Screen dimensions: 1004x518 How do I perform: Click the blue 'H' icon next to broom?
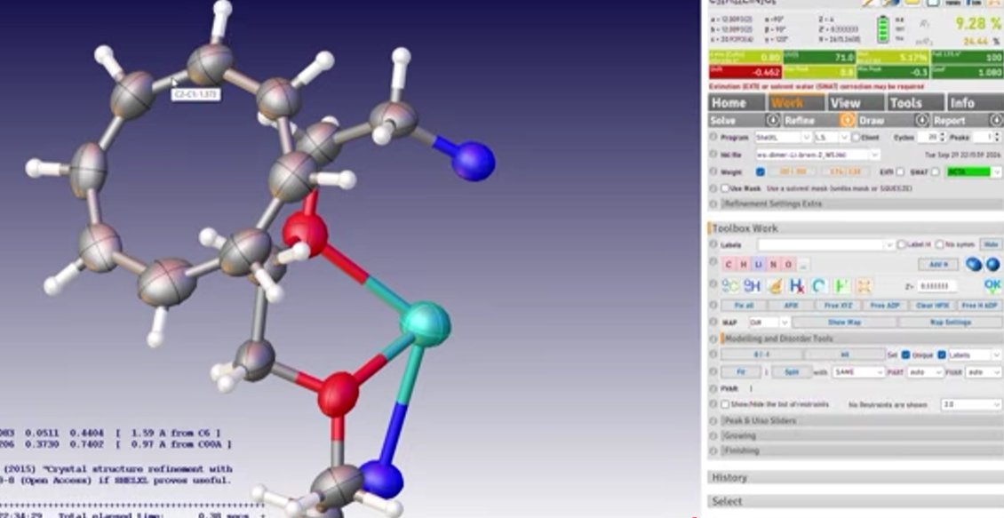[753, 285]
